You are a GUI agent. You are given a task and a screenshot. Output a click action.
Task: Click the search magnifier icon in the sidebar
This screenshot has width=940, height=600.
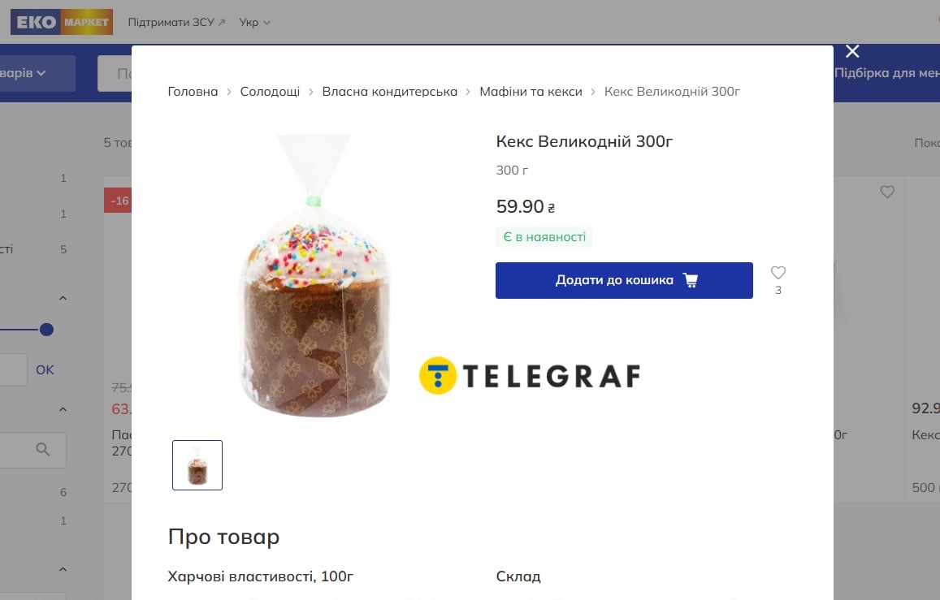tap(42, 449)
